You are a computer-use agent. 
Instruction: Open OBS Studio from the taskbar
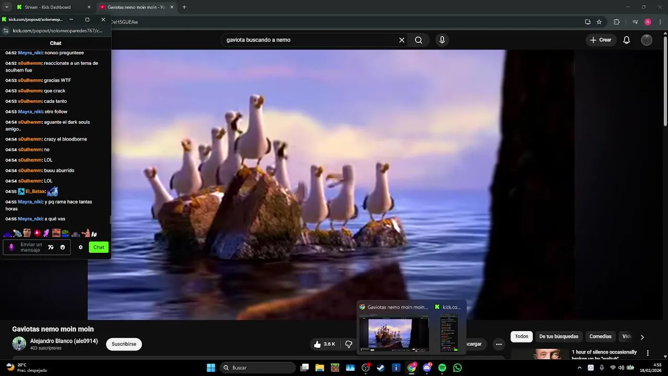(x=366, y=368)
